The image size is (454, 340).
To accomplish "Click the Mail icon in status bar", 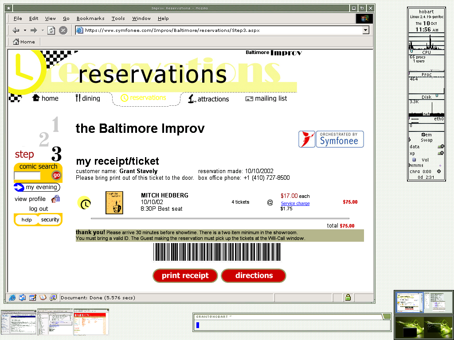I will [x=22, y=297].
